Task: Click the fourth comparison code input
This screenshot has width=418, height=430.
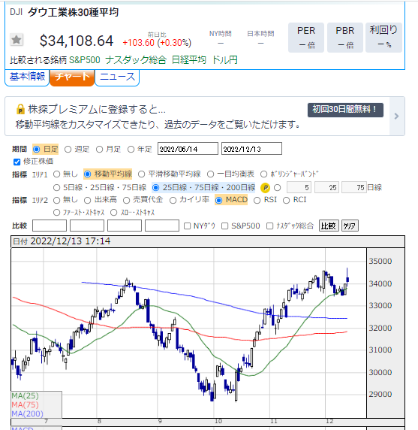Action: (162, 226)
